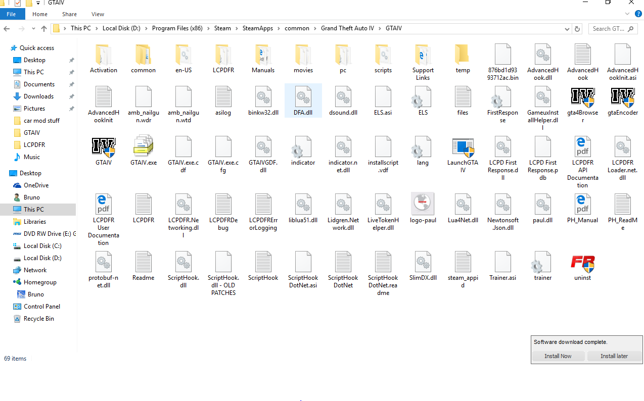Viewport: 644px width, 401px height.
Task: Select the ScriptHookDotNet.asi file
Action: [303, 262]
